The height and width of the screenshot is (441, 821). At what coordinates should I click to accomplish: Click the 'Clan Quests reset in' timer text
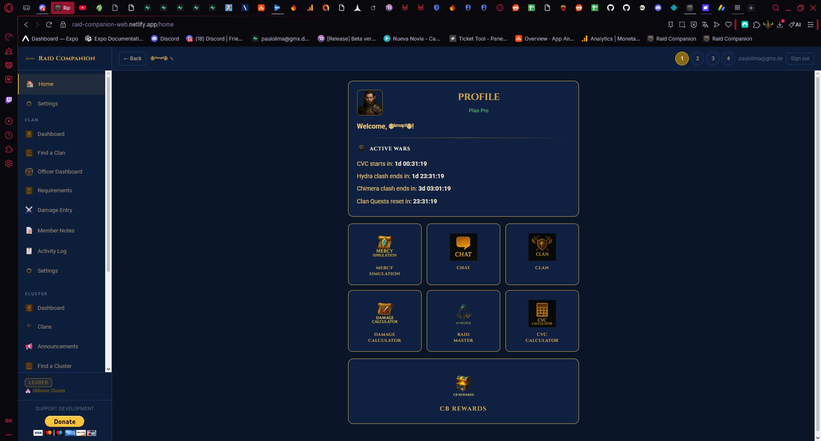tap(397, 202)
